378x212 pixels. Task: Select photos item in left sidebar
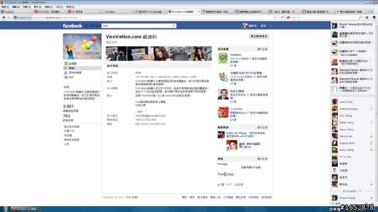82,77
